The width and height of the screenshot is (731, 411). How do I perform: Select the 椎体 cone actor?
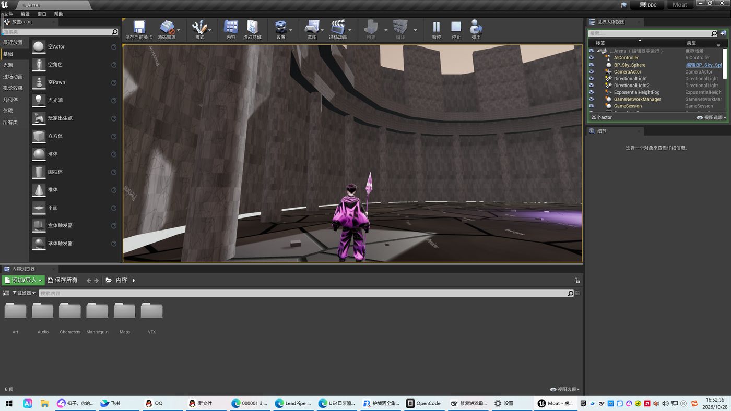click(x=74, y=190)
